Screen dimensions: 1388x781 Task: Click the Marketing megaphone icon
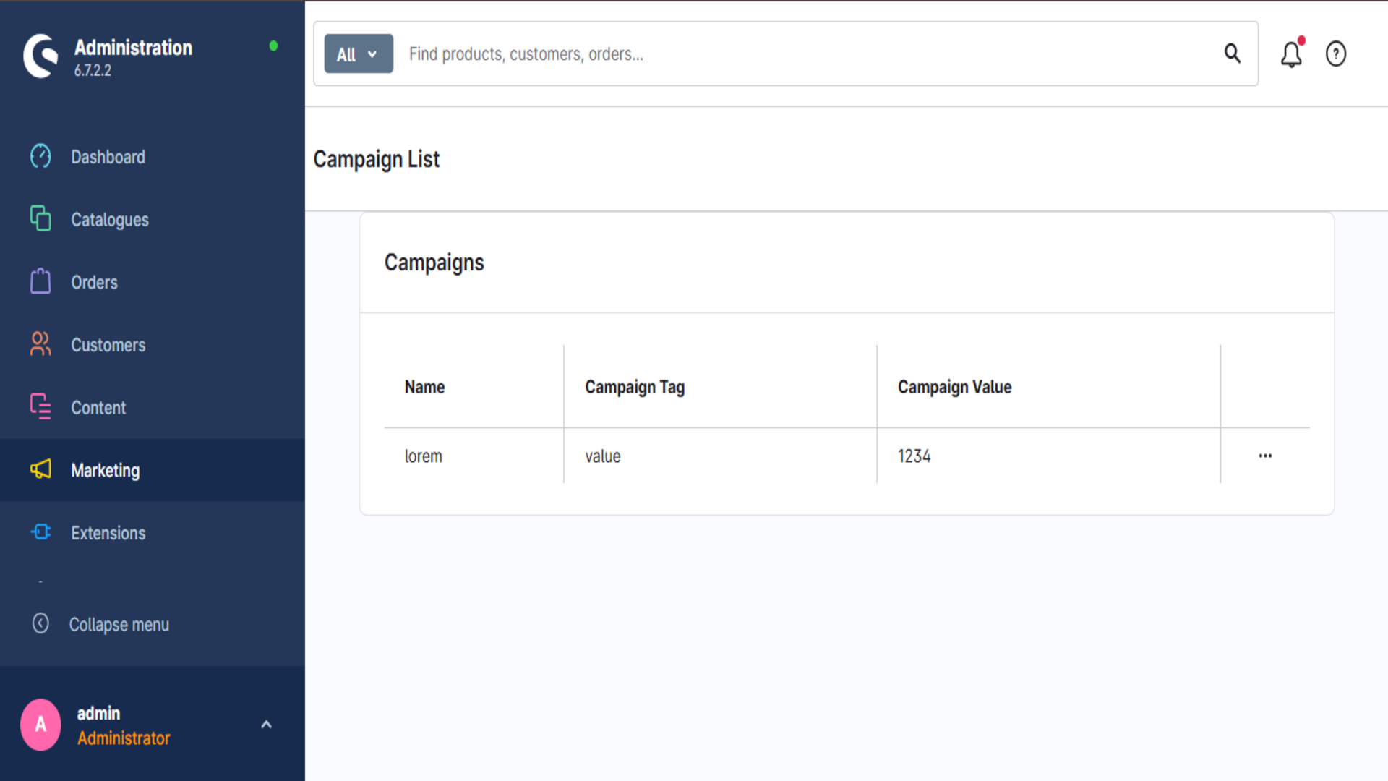coord(40,469)
